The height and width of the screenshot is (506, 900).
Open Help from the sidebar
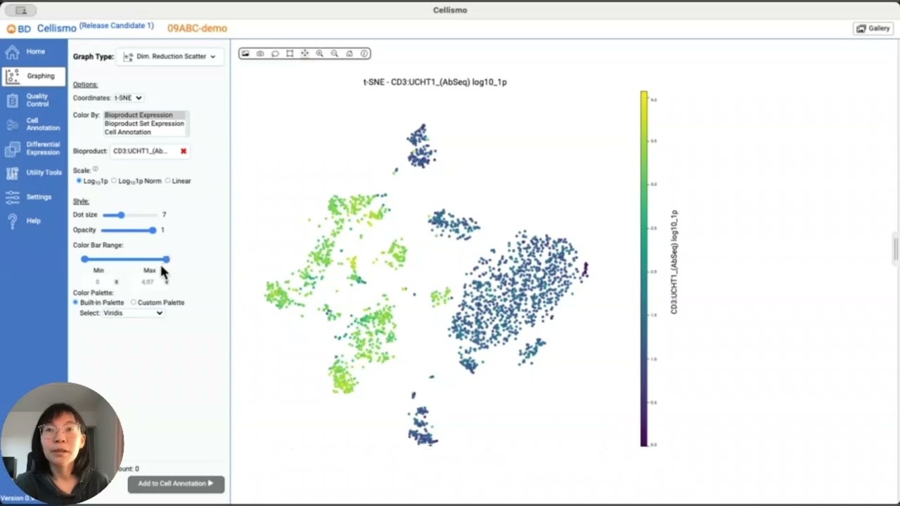point(34,221)
